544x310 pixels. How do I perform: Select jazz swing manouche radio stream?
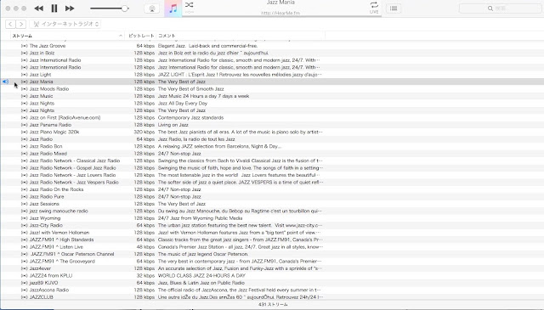click(59, 211)
